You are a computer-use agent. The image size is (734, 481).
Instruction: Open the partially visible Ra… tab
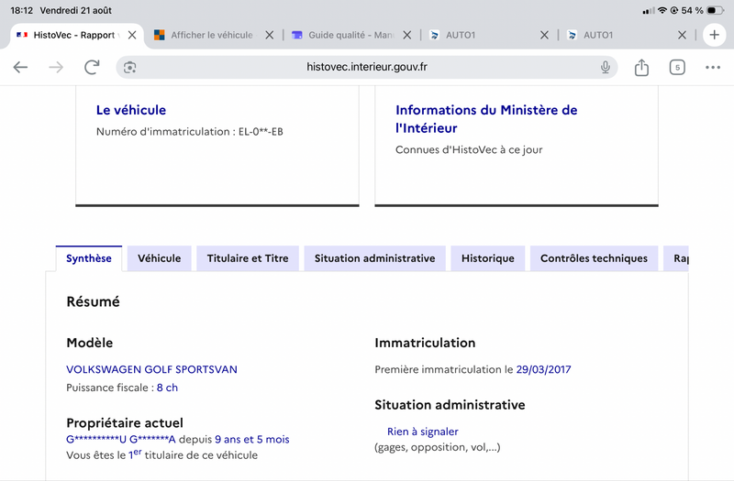coord(676,258)
